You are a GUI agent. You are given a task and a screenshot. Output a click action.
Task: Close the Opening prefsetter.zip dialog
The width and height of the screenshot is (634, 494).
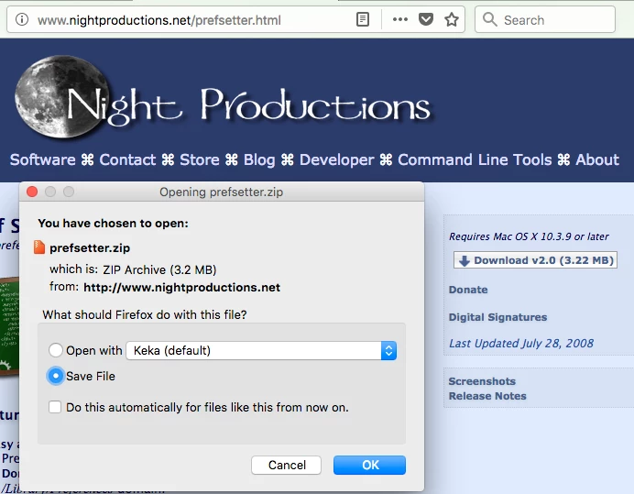(32, 192)
